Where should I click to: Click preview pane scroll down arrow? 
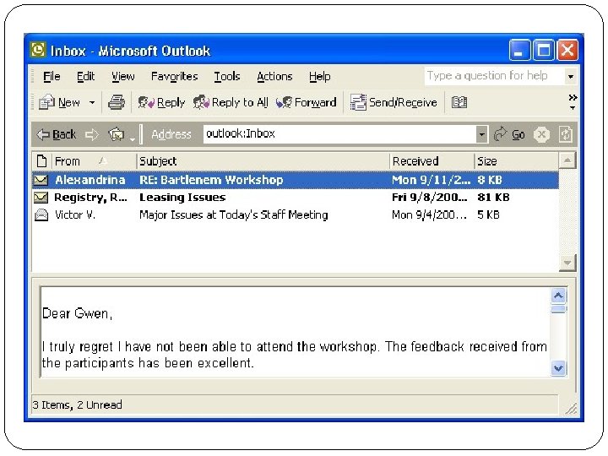pyautogui.click(x=558, y=367)
